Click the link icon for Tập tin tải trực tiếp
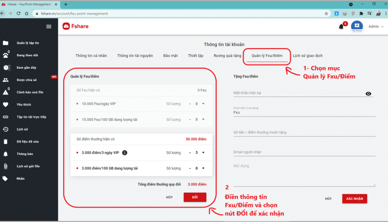 coord(6,117)
